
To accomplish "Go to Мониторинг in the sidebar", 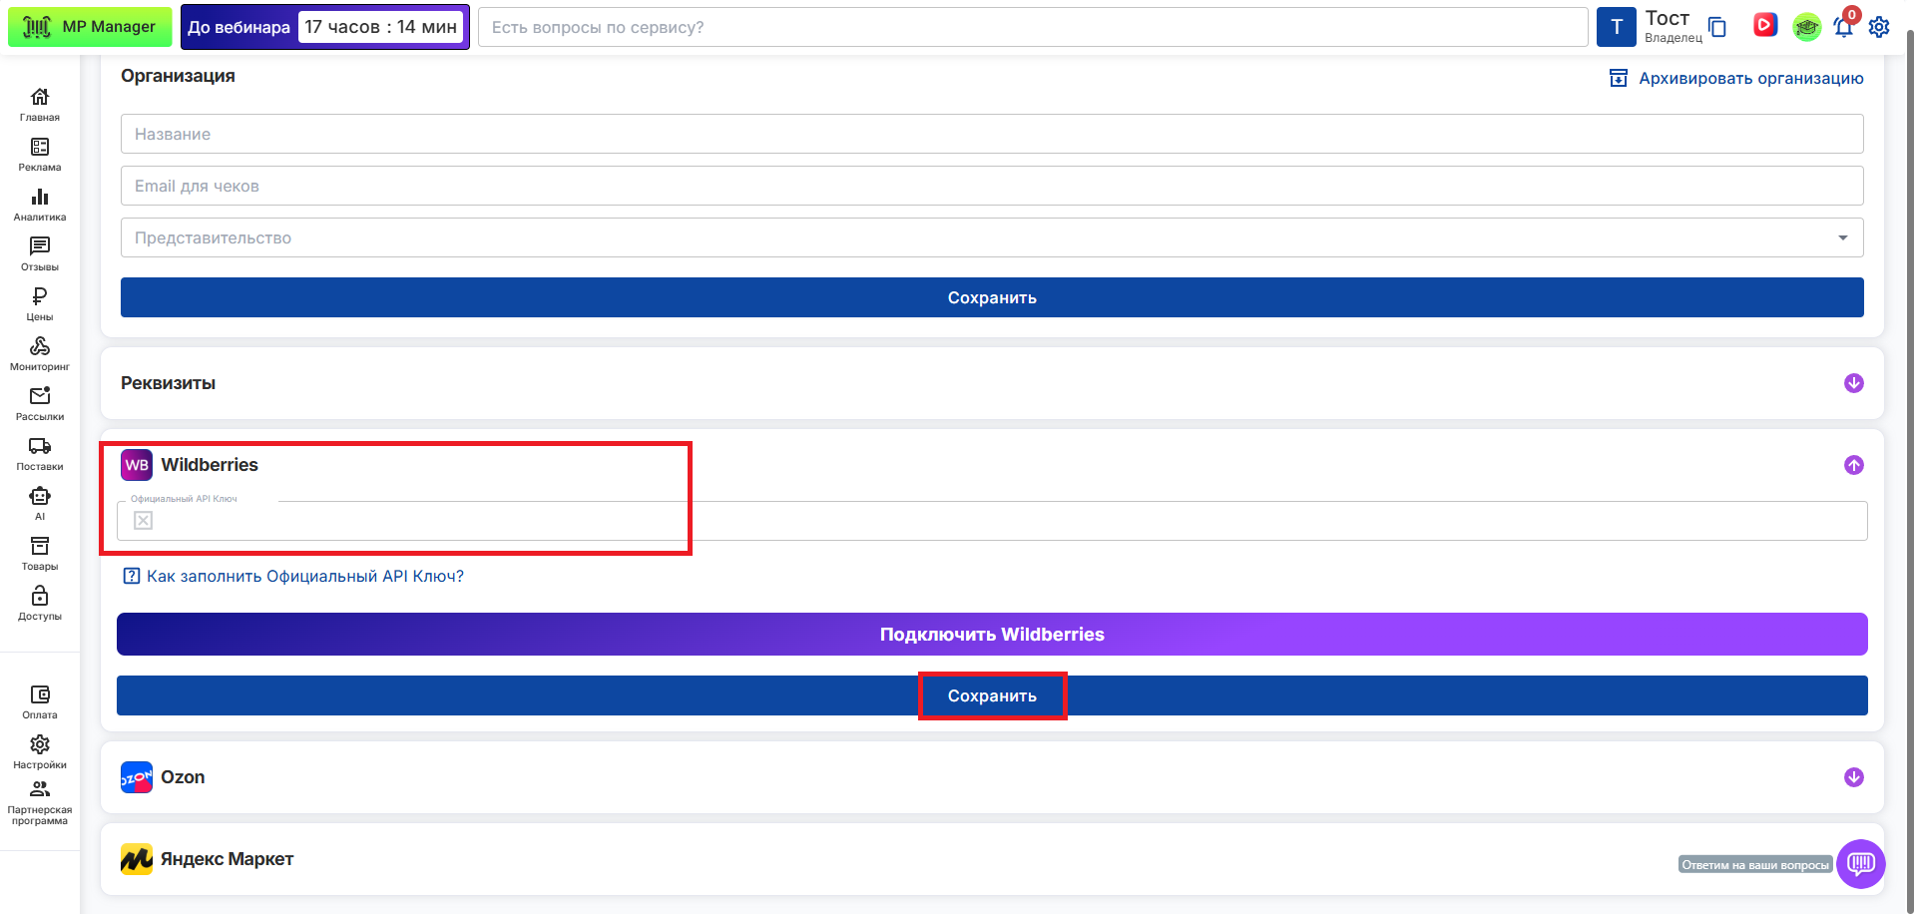I will [x=40, y=353].
